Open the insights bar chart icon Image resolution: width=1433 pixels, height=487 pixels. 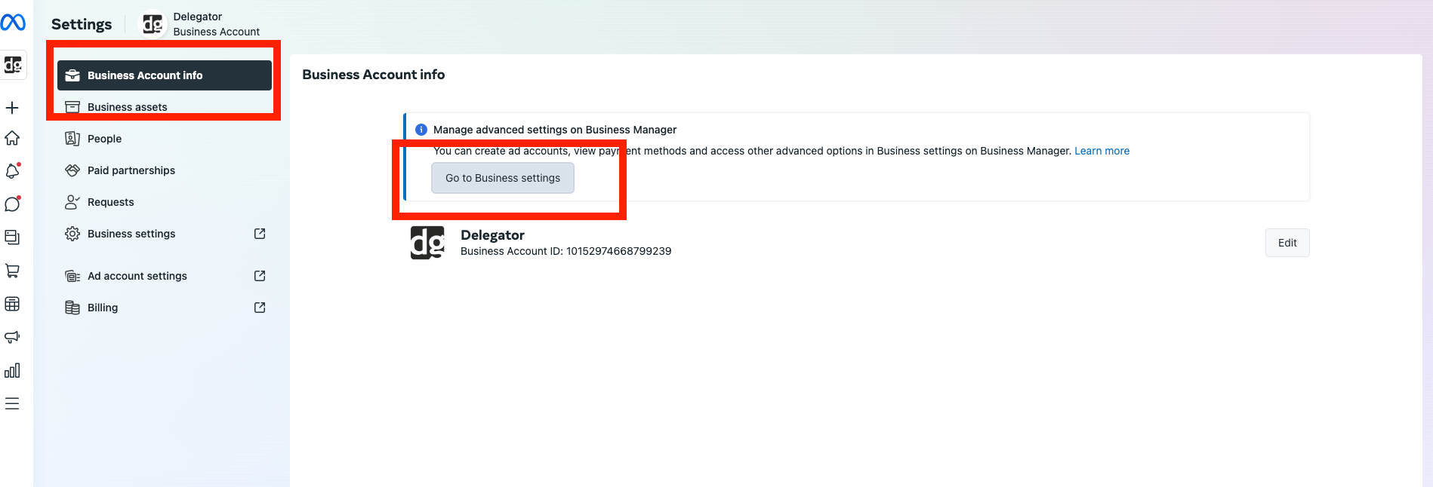[x=12, y=370]
